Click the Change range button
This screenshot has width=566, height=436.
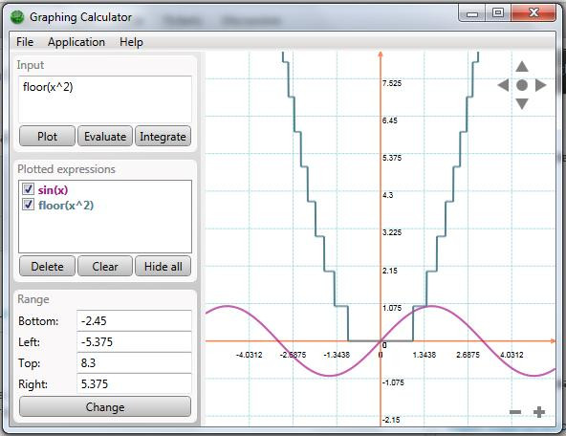105,406
